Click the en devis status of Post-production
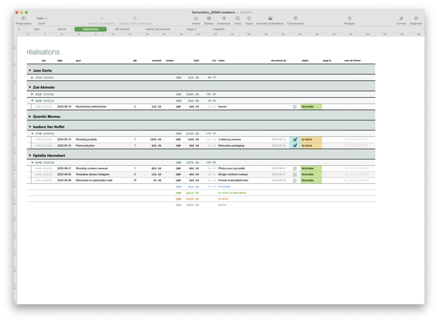The image size is (438, 322). [311, 146]
